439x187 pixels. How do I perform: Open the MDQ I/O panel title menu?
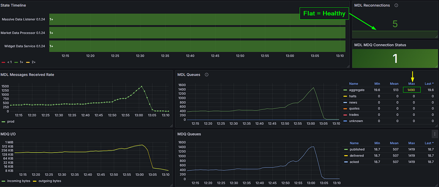(x=8, y=134)
